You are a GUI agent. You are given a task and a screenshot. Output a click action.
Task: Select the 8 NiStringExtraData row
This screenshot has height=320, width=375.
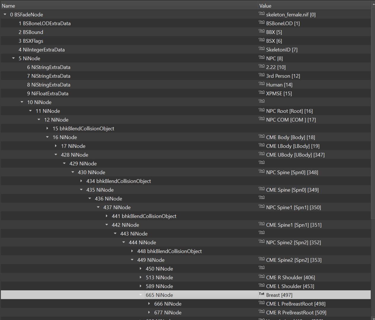[x=186, y=85]
